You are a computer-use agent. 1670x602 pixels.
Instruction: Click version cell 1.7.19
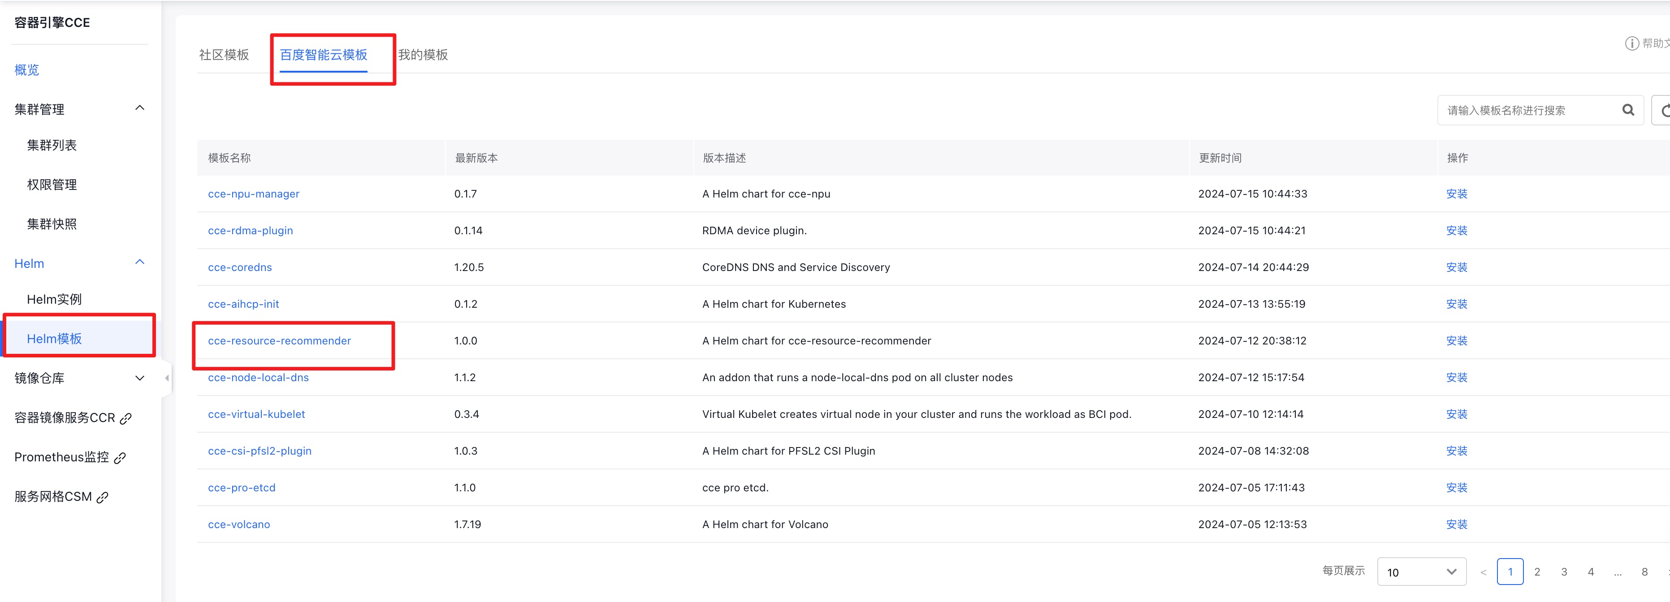click(467, 524)
